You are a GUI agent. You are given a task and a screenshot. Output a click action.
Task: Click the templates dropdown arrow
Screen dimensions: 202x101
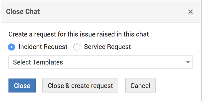pos(188,62)
